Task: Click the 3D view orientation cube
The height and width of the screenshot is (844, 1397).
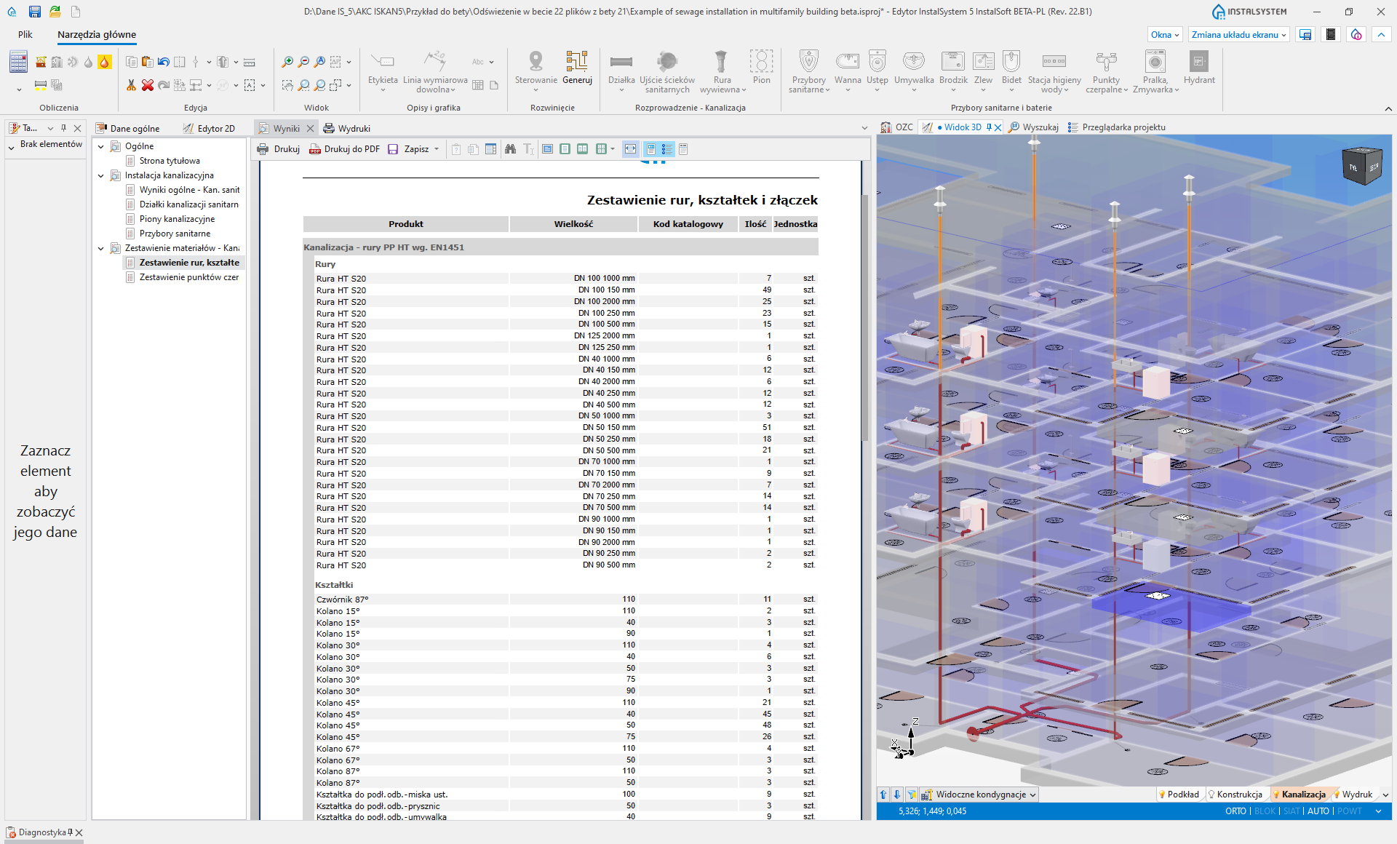Action: tap(1361, 167)
